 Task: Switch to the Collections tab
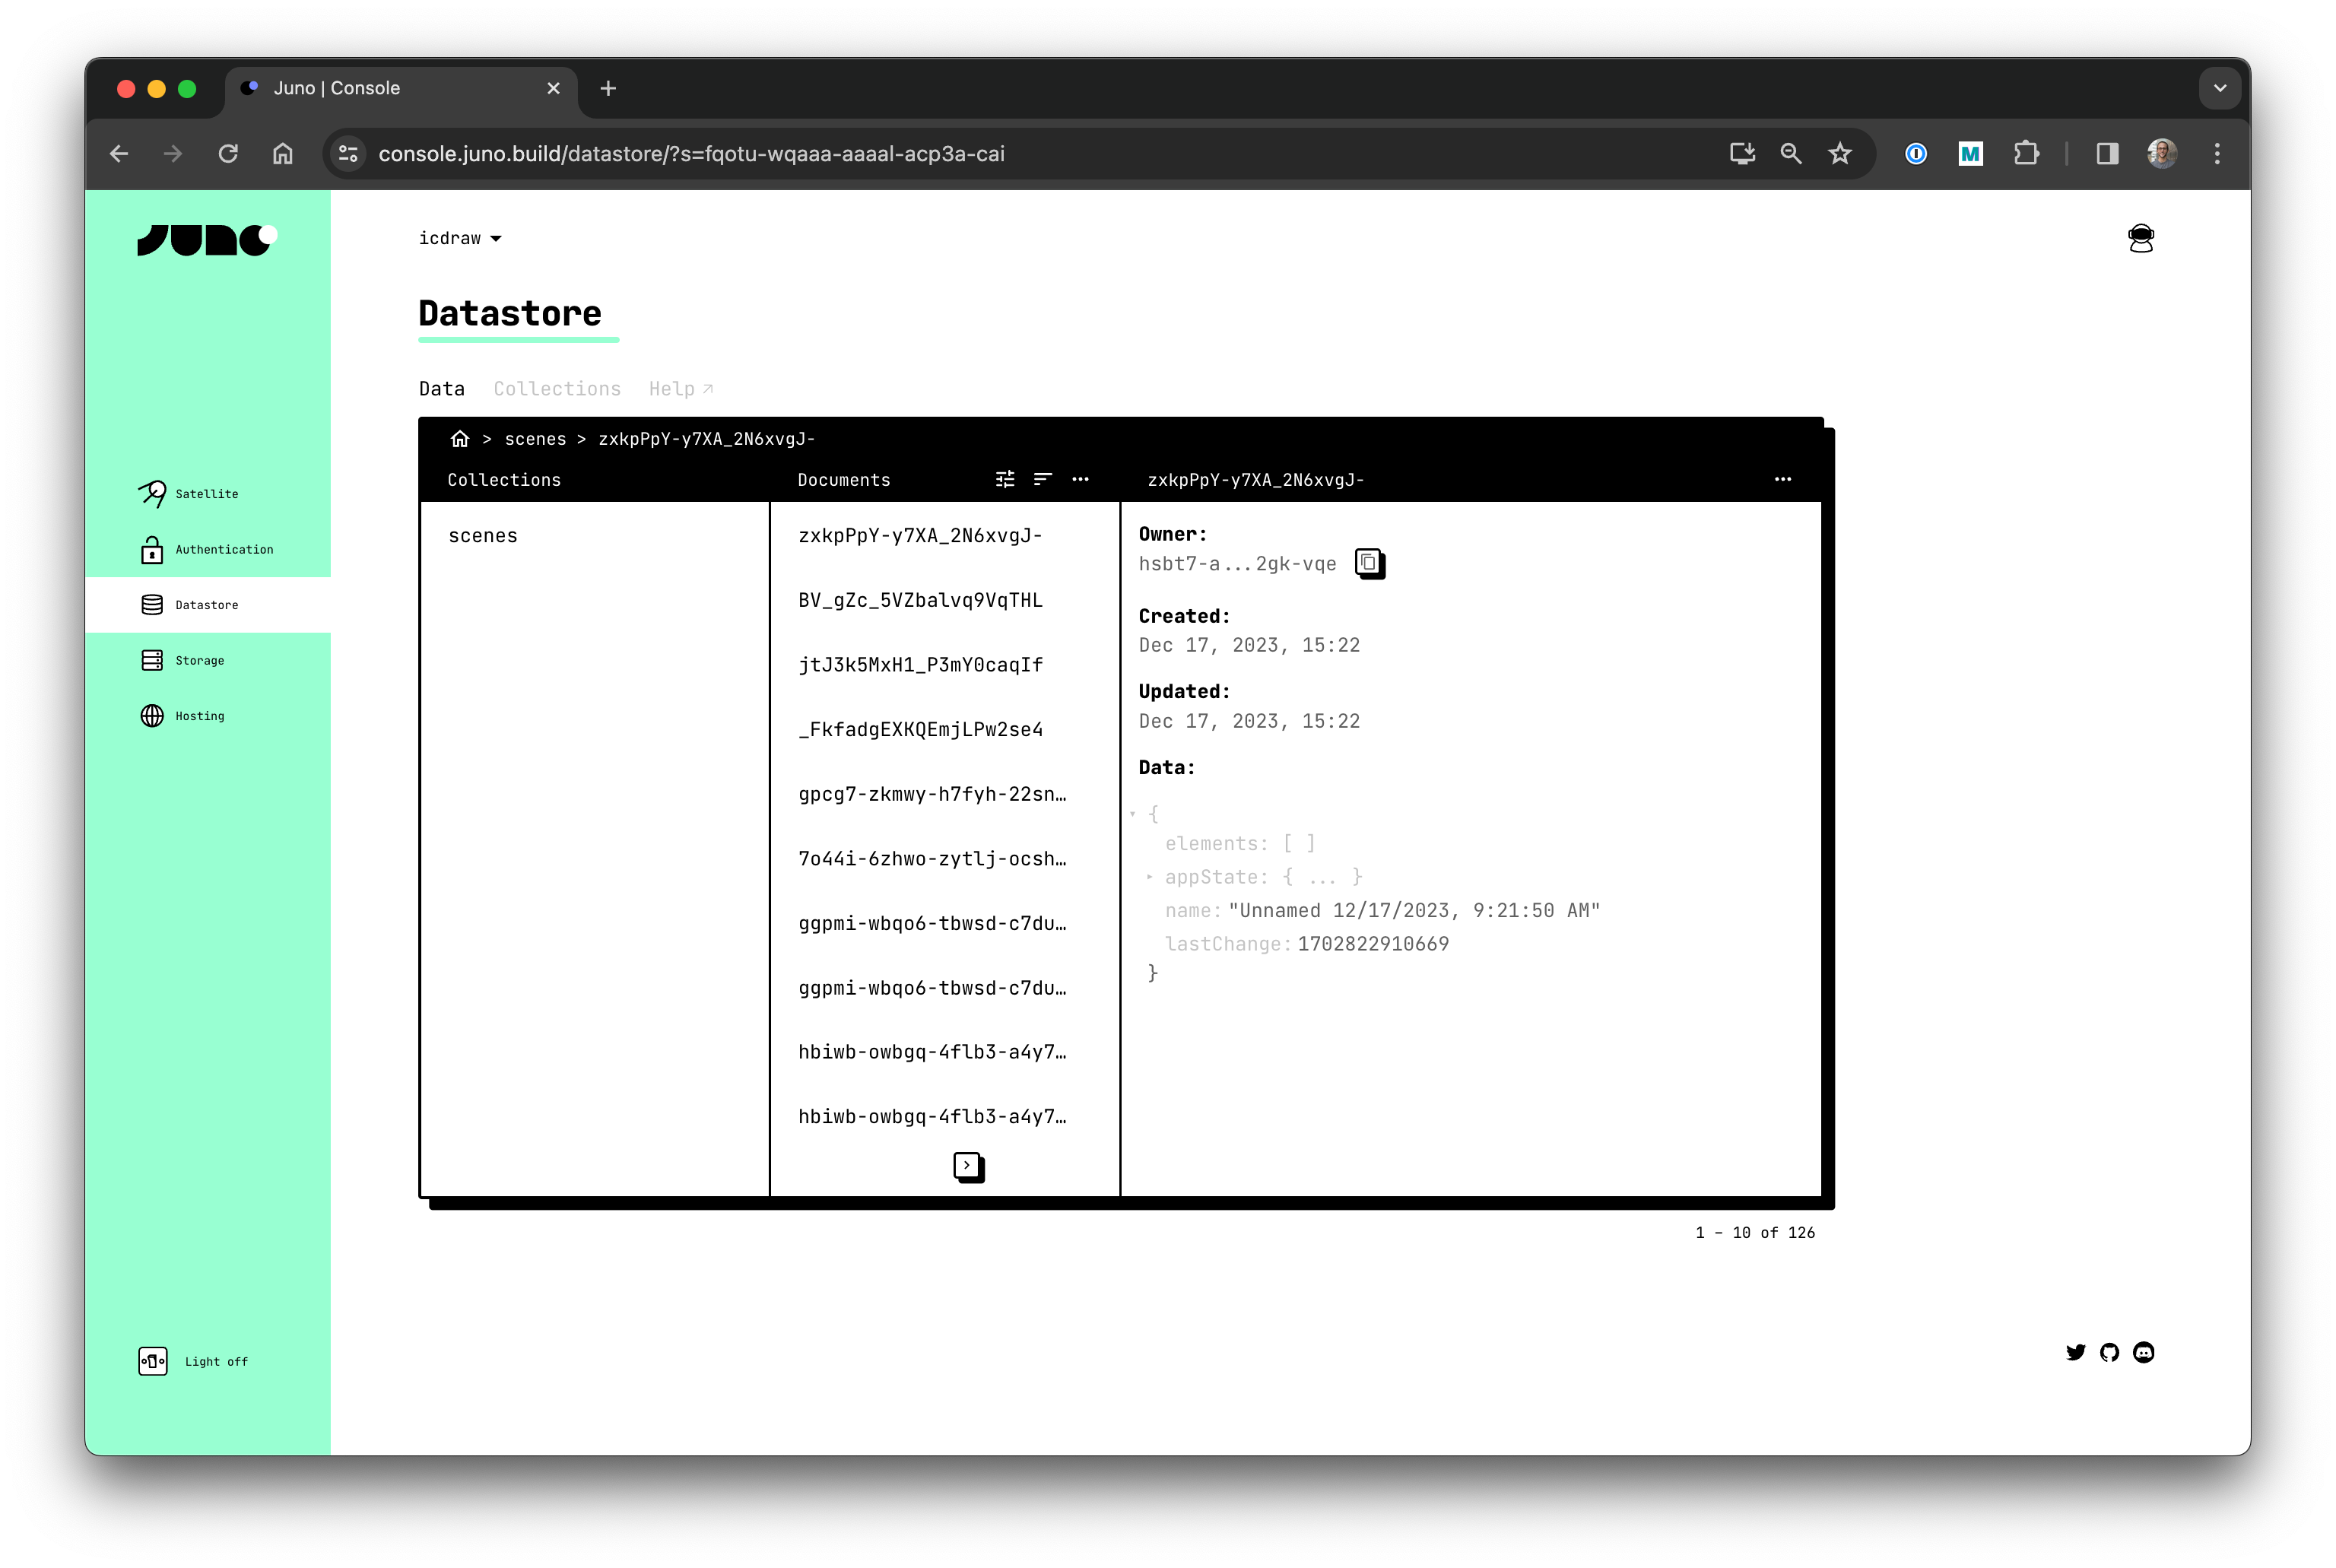coord(557,389)
